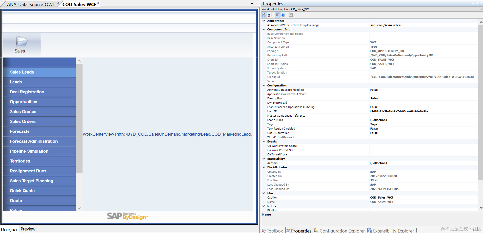The width and height of the screenshot is (483, 233).
Task: Select Sales Orders view
Action: [39, 122]
